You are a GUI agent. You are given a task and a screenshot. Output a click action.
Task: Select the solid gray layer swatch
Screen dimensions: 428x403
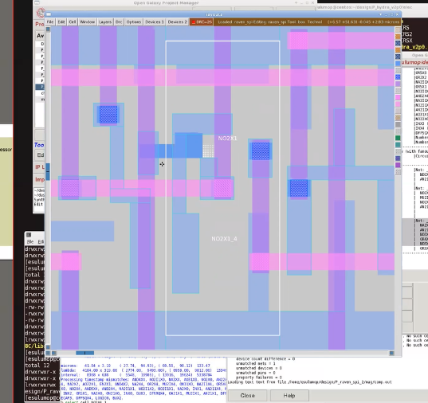point(398,124)
